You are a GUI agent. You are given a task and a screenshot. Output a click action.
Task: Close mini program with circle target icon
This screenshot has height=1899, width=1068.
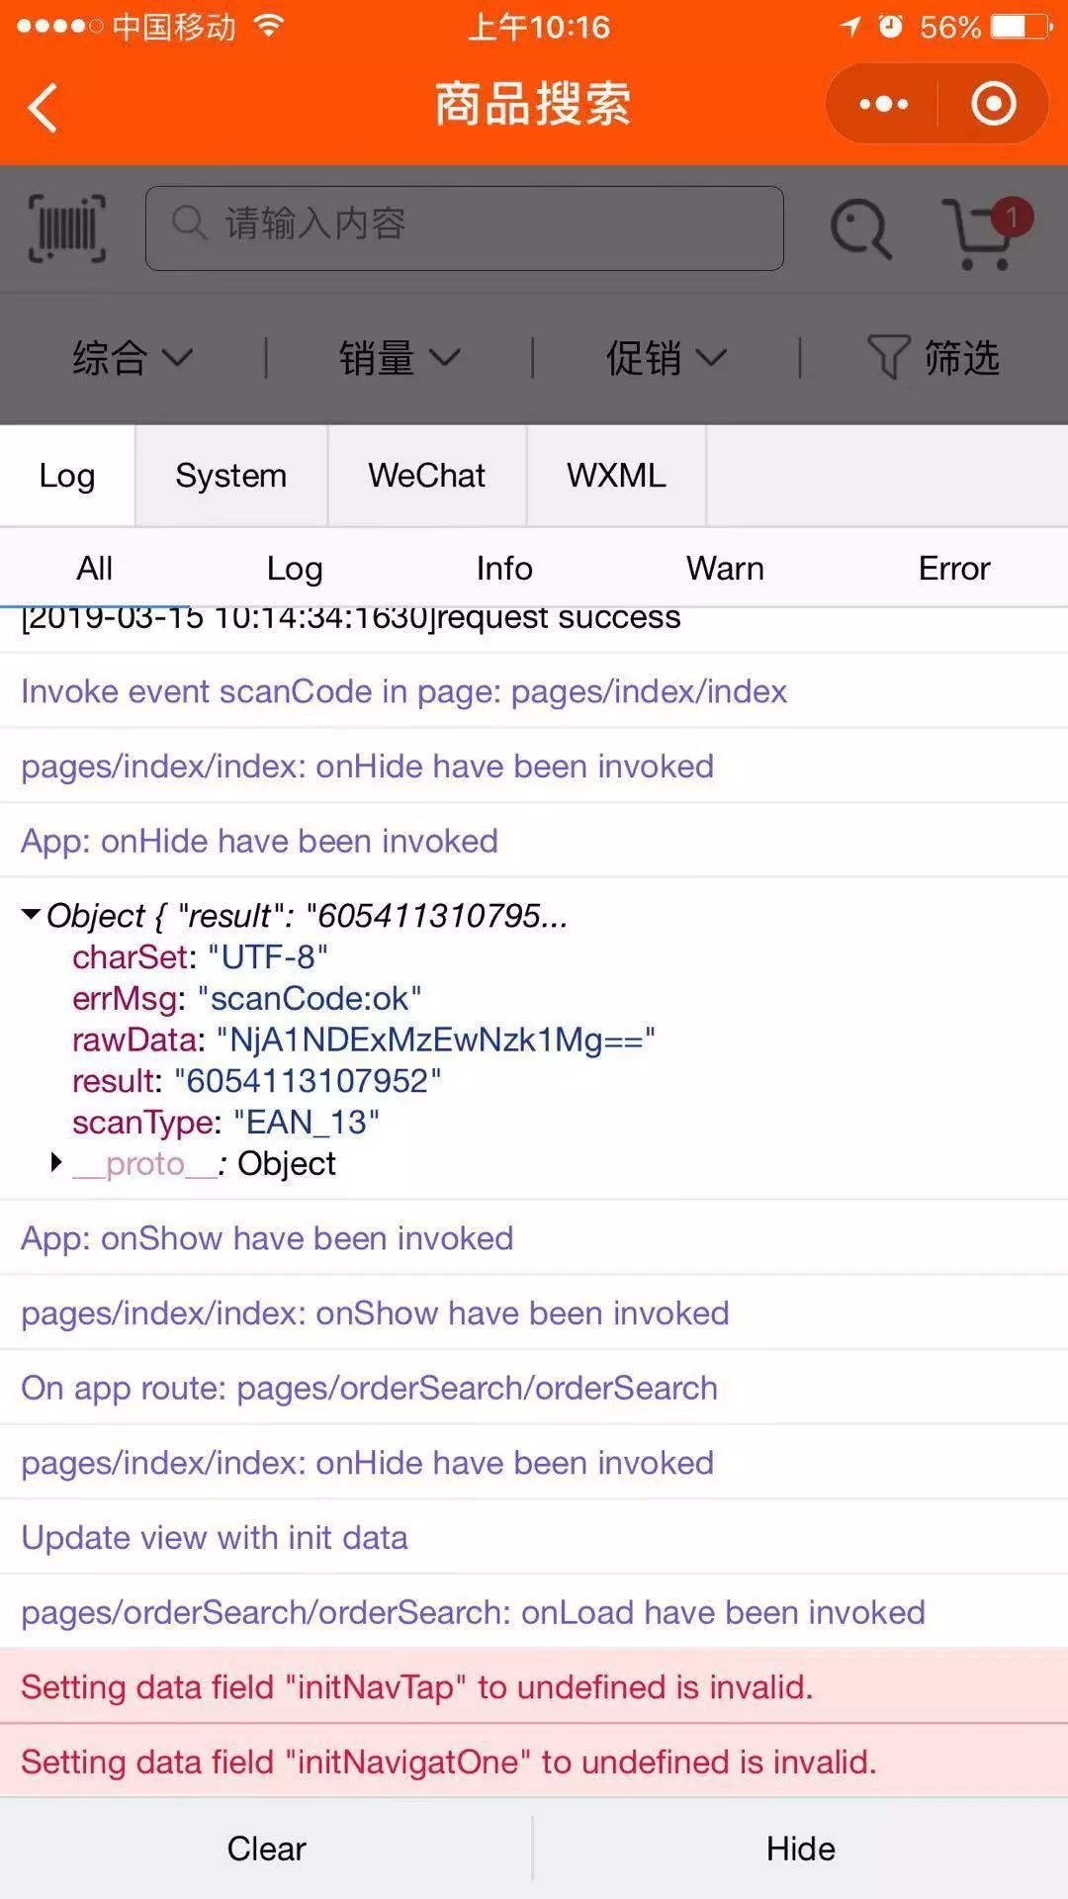tap(994, 104)
